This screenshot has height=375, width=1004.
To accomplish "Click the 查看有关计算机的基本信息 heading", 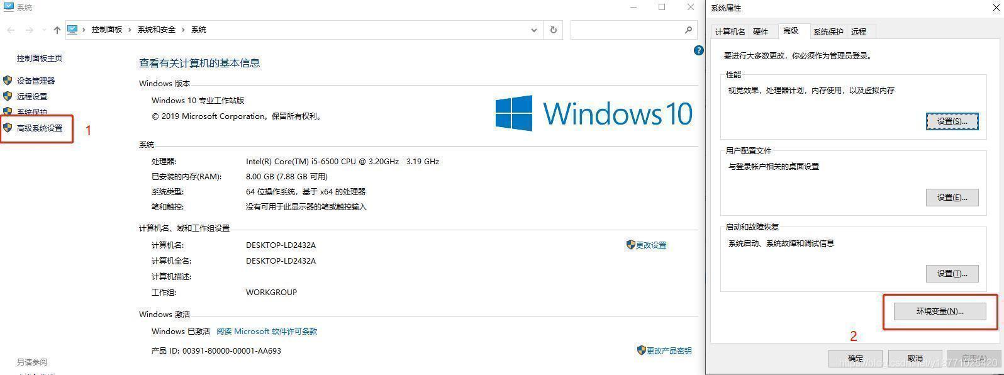I will pyautogui.click(x=199, y=63).
